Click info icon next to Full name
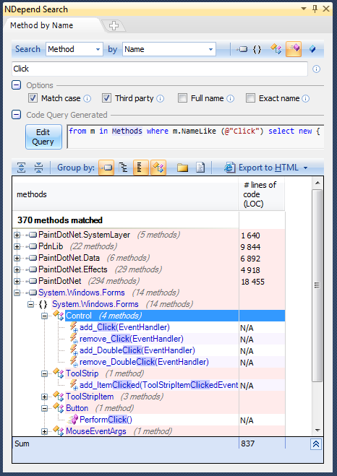 pyautogui.click(x=231, y=99)
